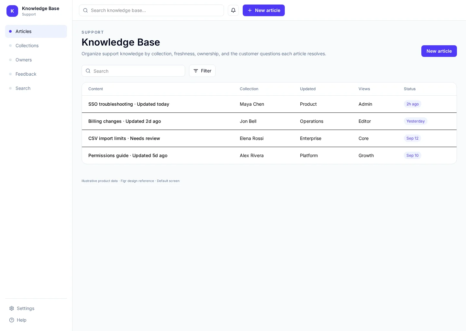Click the Core cell
The height and width of the screenshot is (331, 466).
[363, 138]
